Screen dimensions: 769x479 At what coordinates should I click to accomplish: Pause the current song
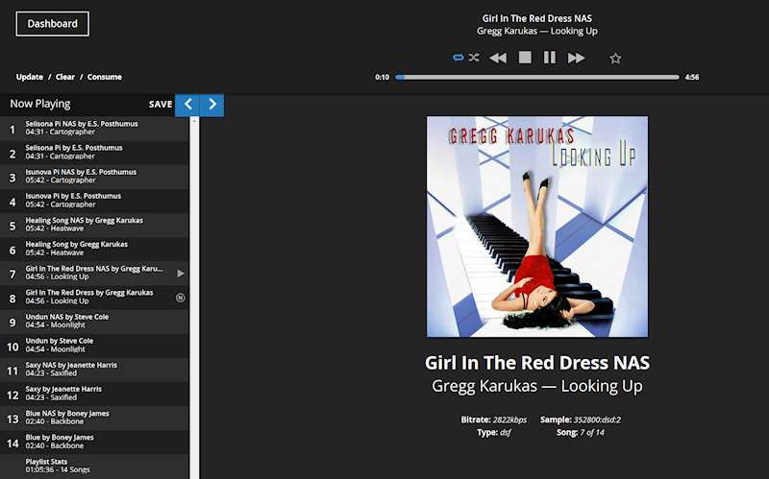pos(550,58)
